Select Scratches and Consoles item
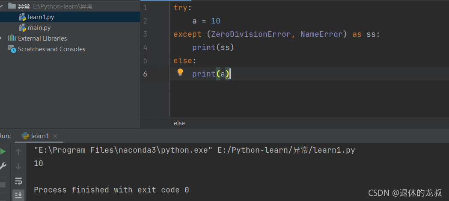449x201 pixels. 51,49
